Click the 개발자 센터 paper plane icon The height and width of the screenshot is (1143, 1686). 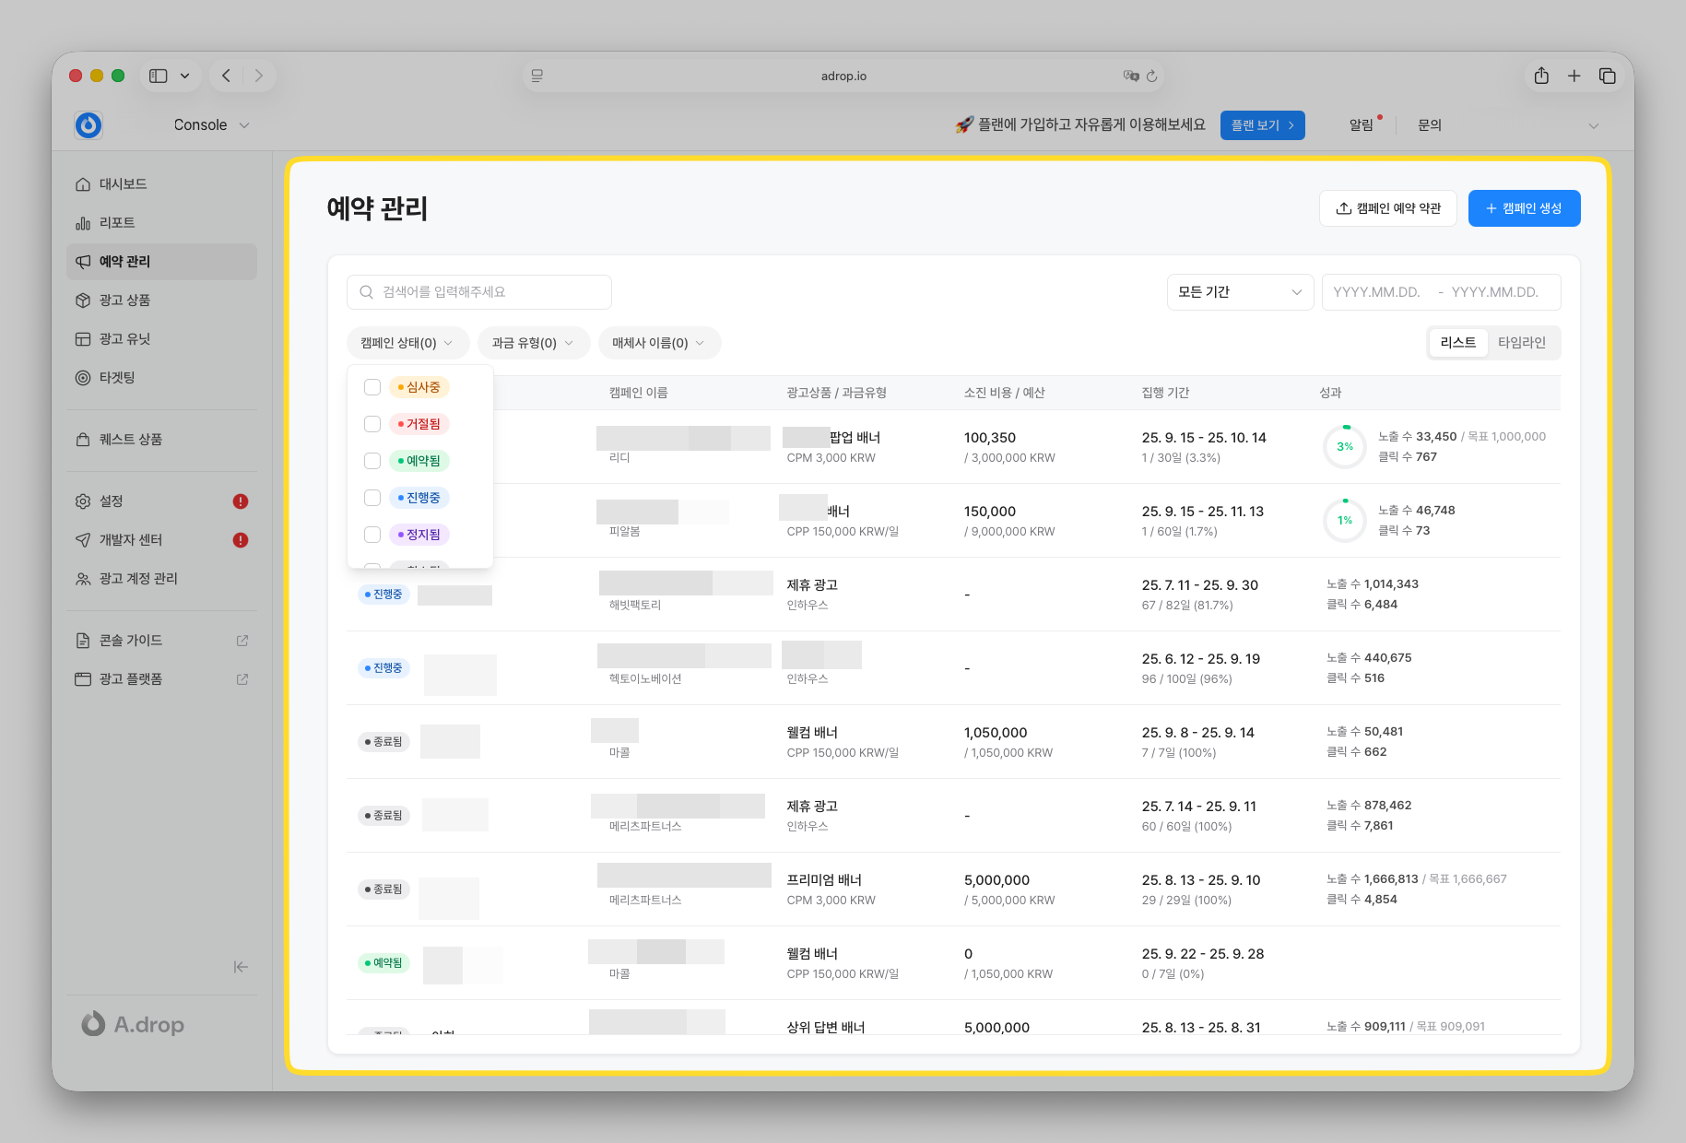[83, 540]
